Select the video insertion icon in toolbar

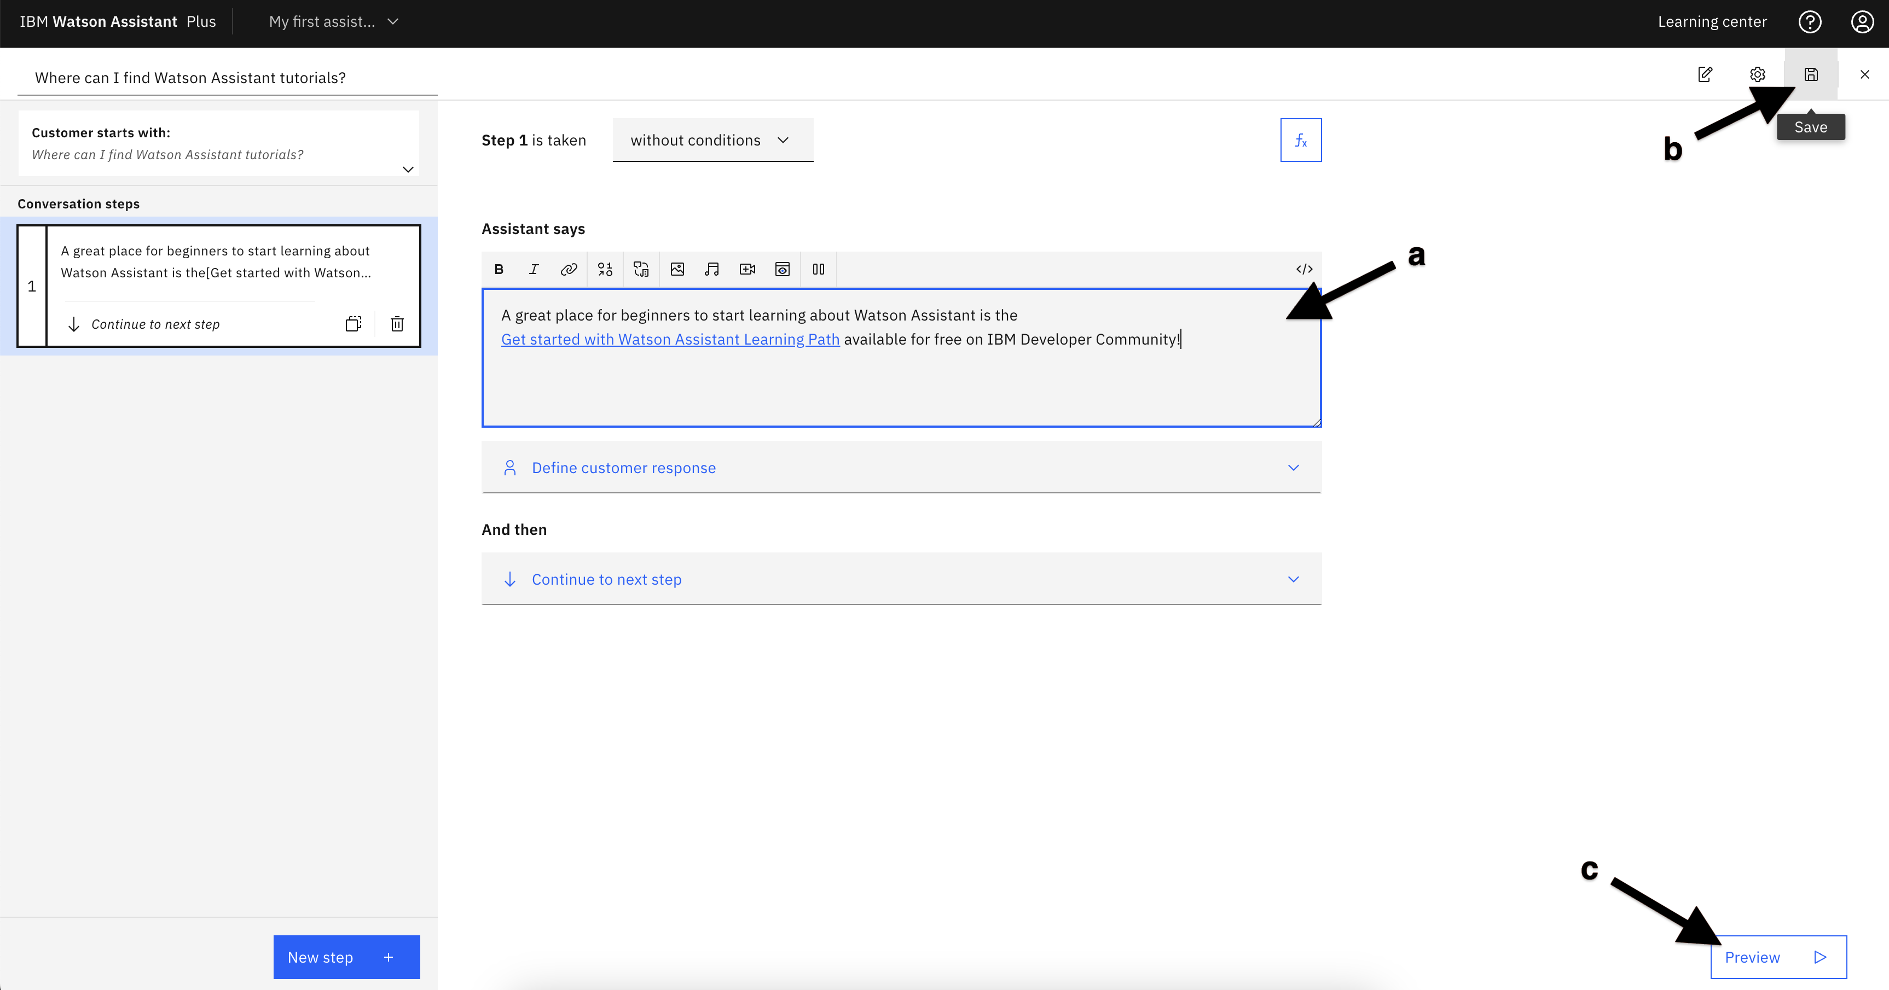pyautogui.click(x=747, y=269)
